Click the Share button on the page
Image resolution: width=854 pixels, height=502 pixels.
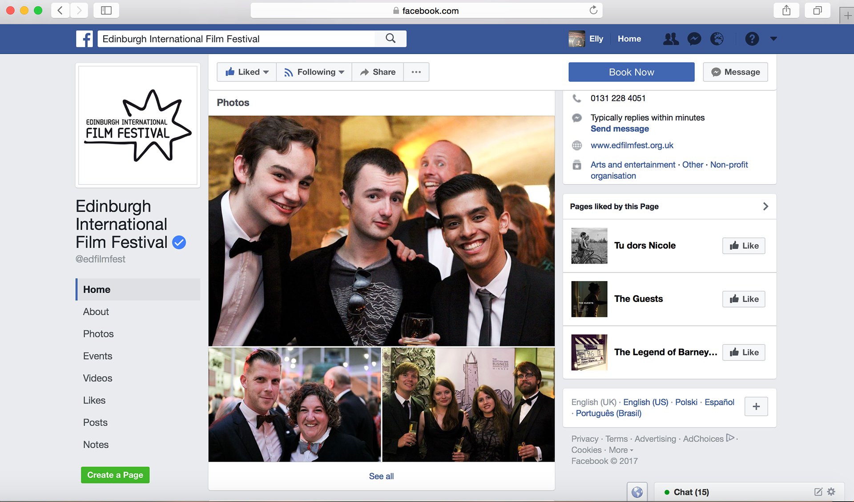(378, 72)
